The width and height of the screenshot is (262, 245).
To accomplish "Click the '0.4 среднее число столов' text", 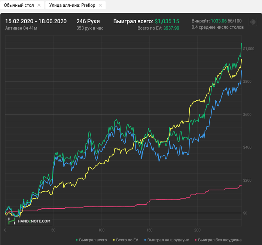I will click(x=217, y=27).
